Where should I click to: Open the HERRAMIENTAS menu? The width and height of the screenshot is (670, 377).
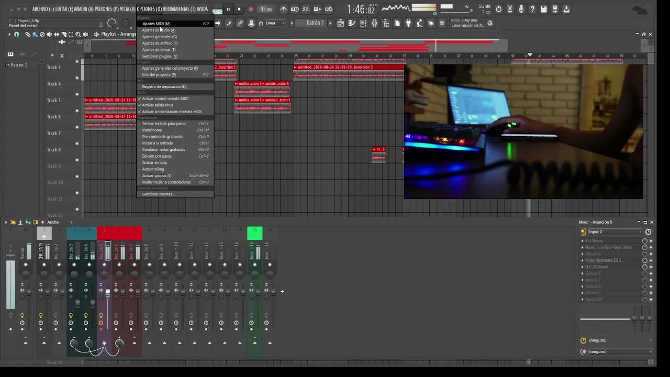coord(178,9)
